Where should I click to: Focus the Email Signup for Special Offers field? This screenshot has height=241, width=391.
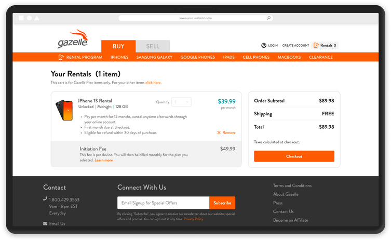click(164, 203)
